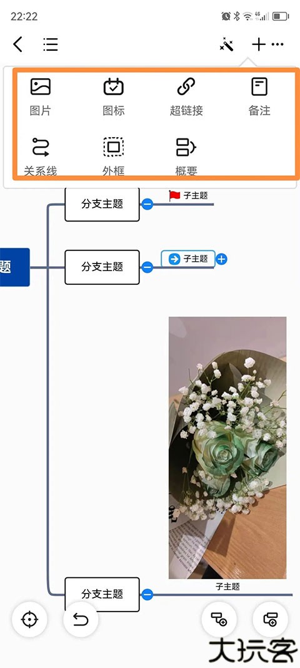
Task: Expand the selected 子主题 with plus button
Action: coord(221,259)
